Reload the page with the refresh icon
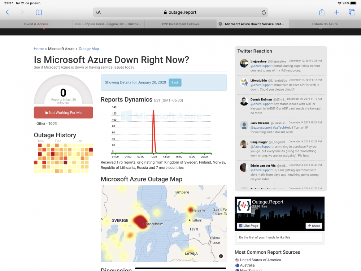 click(x=264, y=12)
